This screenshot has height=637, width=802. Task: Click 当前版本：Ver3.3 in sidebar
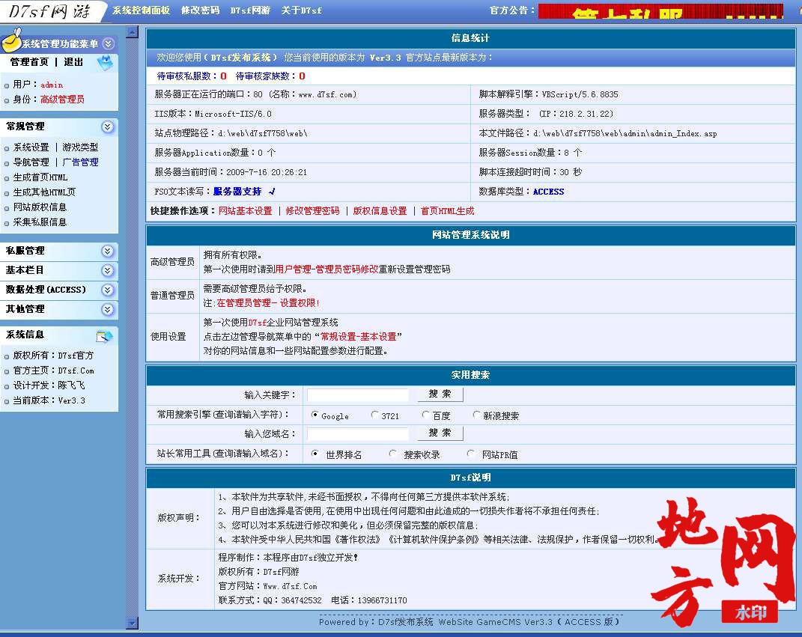(x=49, y=400)
